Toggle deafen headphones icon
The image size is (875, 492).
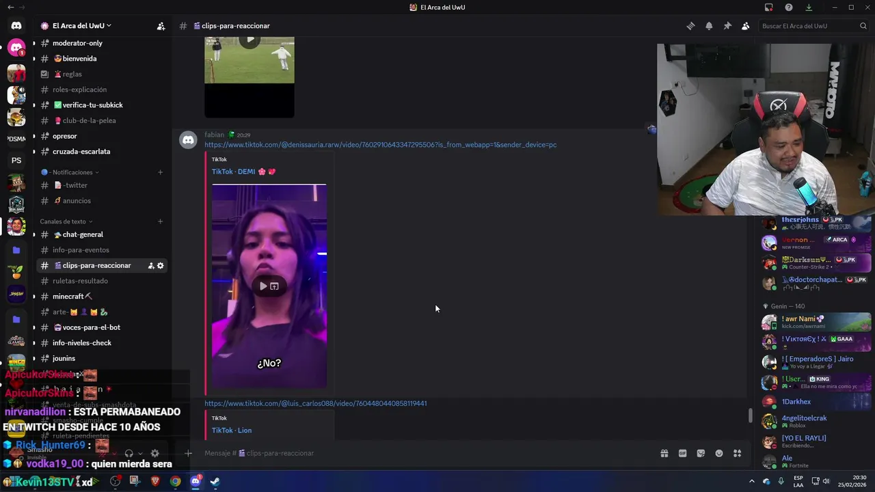[129, 453]
